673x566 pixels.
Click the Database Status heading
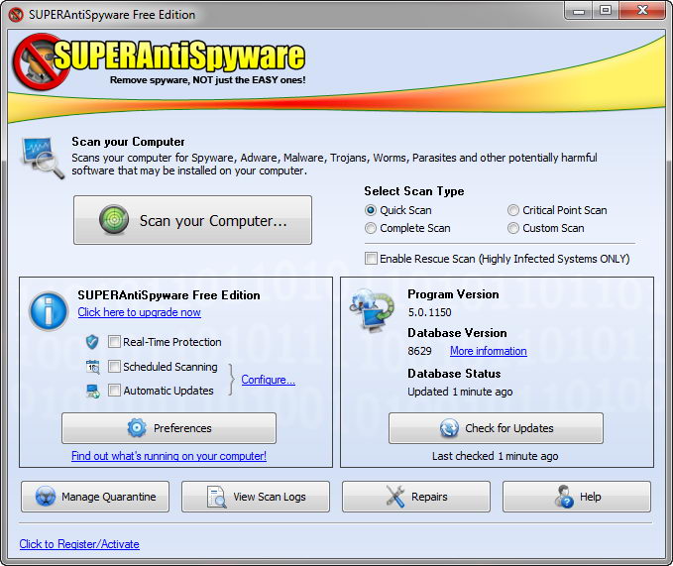coord(454,374)
